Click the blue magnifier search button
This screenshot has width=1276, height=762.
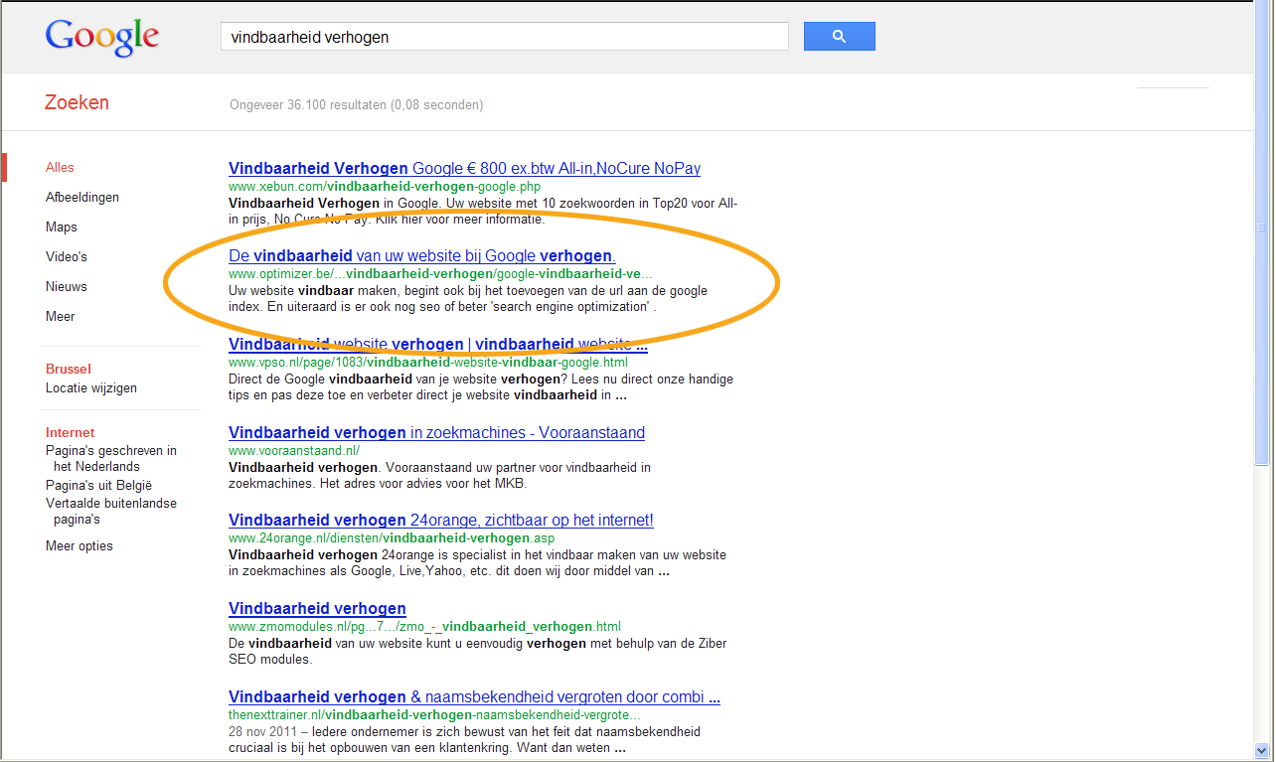point(839,37)
